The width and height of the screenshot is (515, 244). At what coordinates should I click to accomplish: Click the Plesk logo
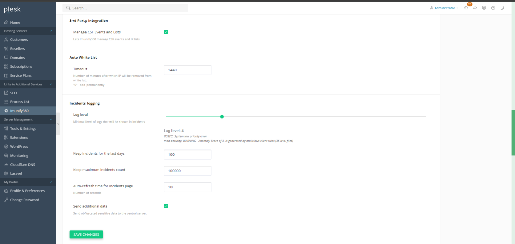(x=12, y=9)
